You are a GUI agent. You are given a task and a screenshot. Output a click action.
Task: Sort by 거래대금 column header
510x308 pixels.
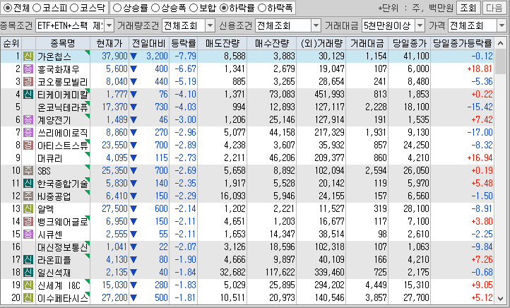(367, 43)
